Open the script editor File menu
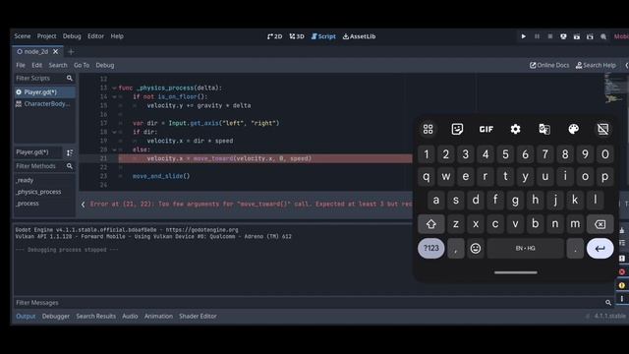 tap(21, 65)
